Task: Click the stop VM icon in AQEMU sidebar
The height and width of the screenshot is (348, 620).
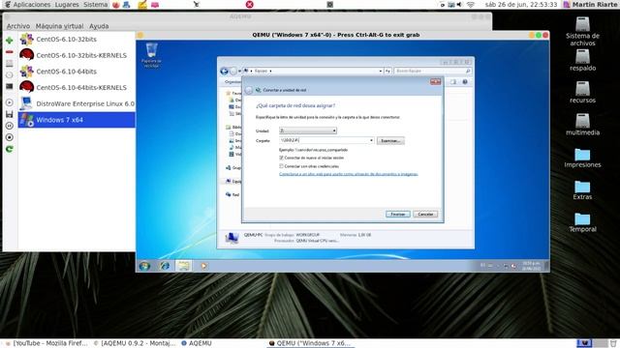Action: (10, 137)
